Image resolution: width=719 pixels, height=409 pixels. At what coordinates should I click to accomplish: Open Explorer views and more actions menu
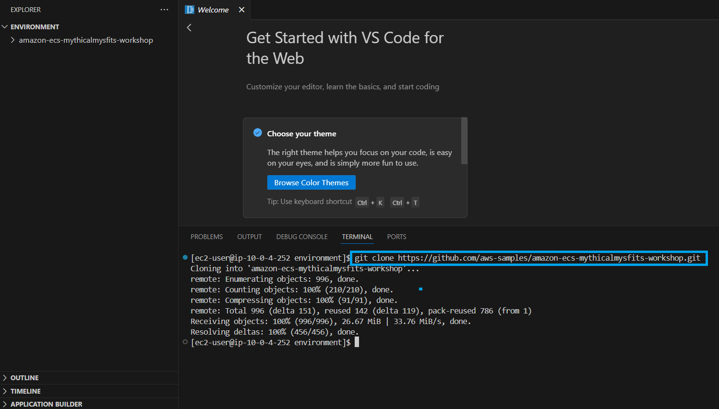coord(164,10)
